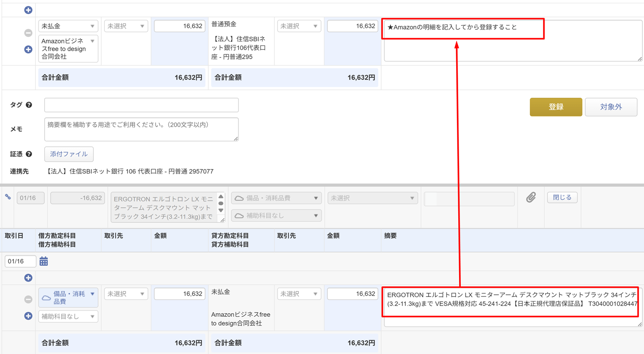Image resolution: width=644 pixels, height=354 pixels.
Task: Add a row with the topmost plus icon
Action: click(28, 10)
